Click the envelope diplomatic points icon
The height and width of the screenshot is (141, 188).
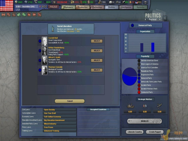[x=110, y=2]
